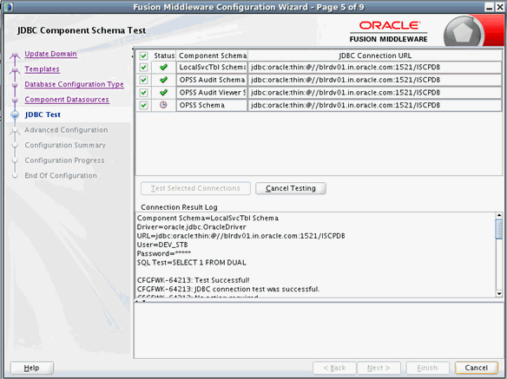Image resolution: width=507 pixels, height=379 pixels.
Task: Uncheck the LocalSvcTbl Schema row checkbox
Action: click(x=143, y=67)
